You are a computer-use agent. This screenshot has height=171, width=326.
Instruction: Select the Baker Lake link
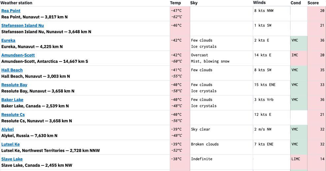coord(12,100)
